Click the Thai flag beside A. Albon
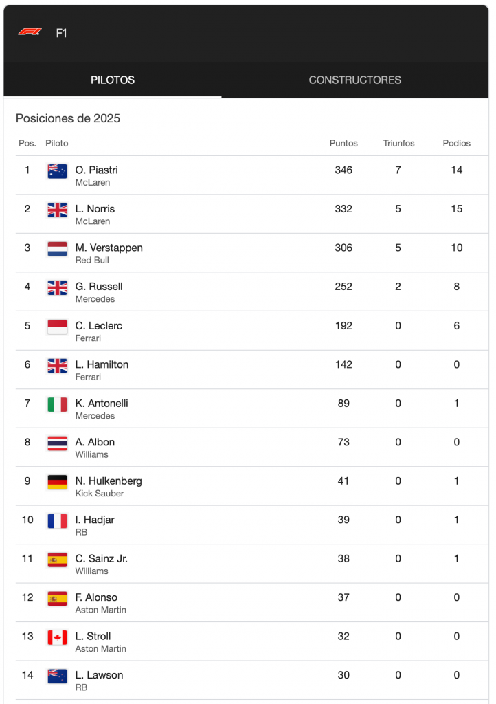Viewport: 496px width, 704px height. 57,443
